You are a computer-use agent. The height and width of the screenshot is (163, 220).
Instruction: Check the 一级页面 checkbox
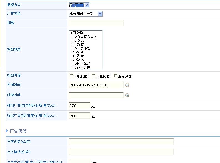click(x=71, y=76)
